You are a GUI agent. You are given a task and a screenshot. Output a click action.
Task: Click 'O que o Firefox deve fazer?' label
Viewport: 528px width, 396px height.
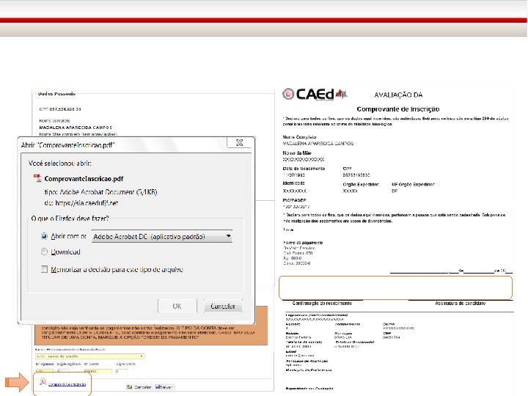[70, 219]
